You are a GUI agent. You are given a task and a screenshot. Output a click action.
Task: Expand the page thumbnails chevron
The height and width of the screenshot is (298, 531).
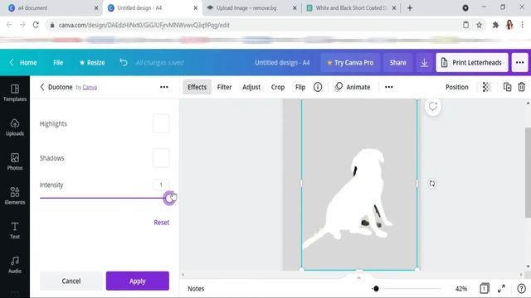(358, 278)
